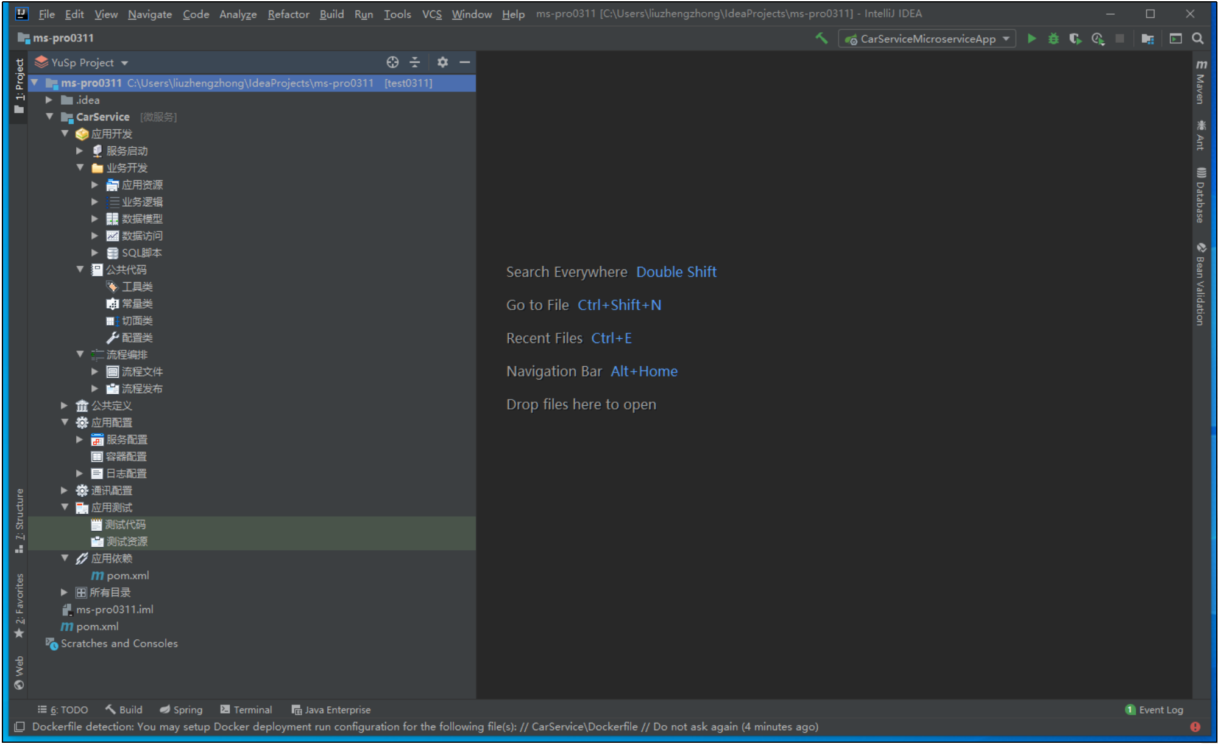1218x744 pixels.
Task: Select pom.xml under 应用依赖
Action: (x=127, y=575)
